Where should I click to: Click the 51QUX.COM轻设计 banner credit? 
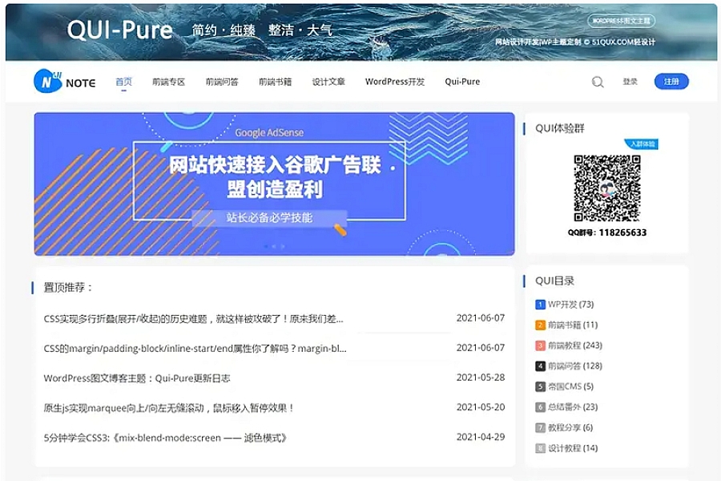coord(623,42)
